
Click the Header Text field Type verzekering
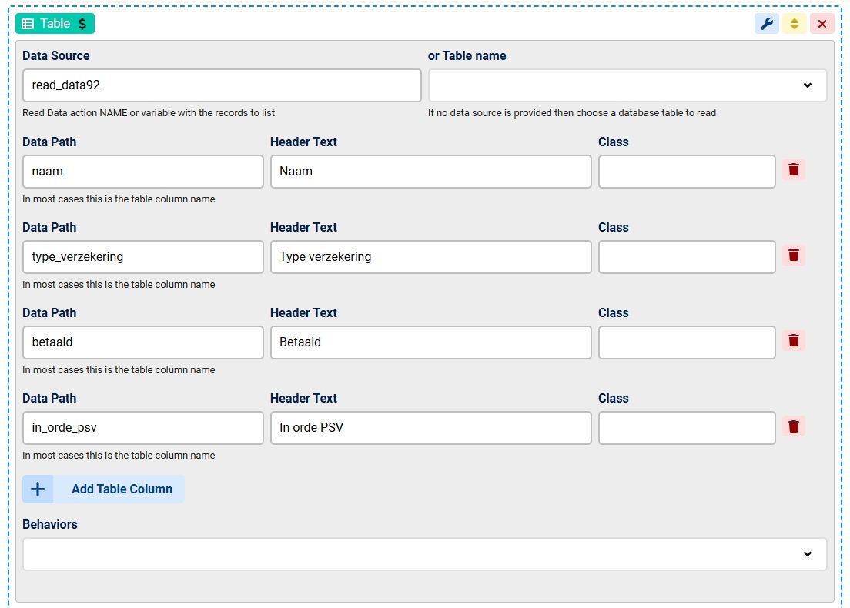pyautogui.click(x=430, y=257)
